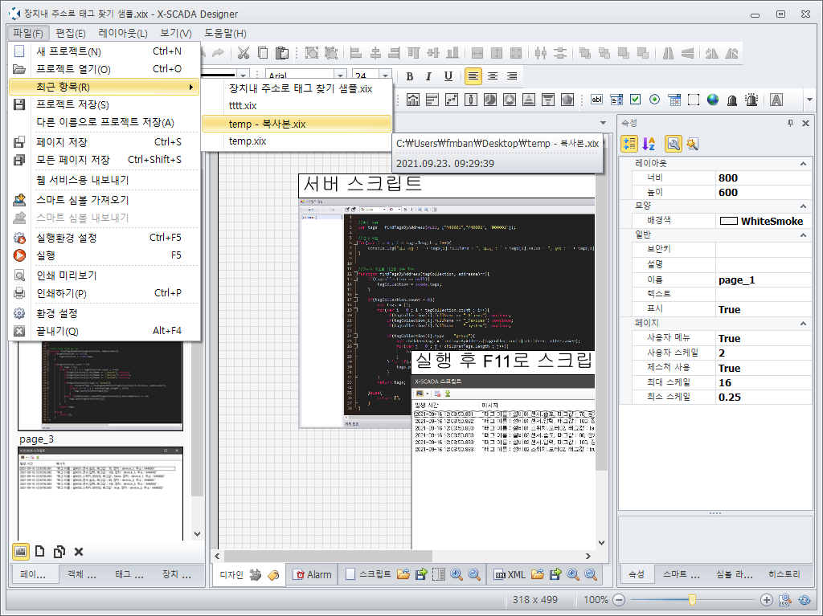Screen dimensions: 823x616
Task: Zoom in on script view
Action: pyautogui.click(x=457, y=574)
